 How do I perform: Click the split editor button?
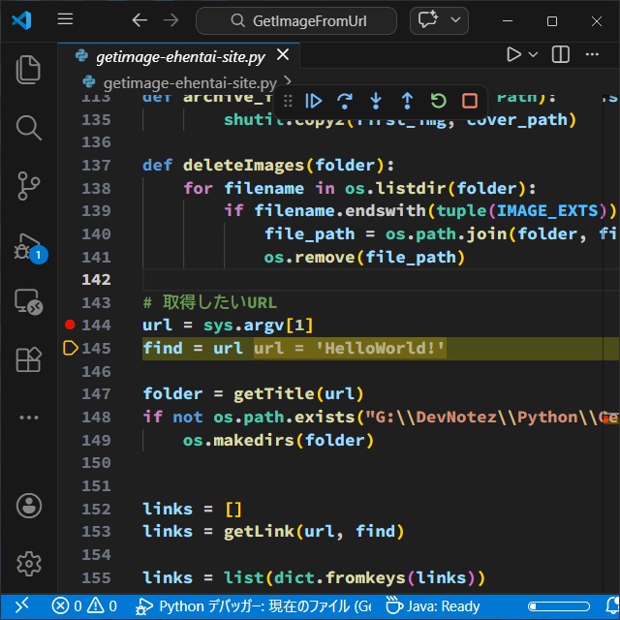pyautogui.click(x=561, y=55)
